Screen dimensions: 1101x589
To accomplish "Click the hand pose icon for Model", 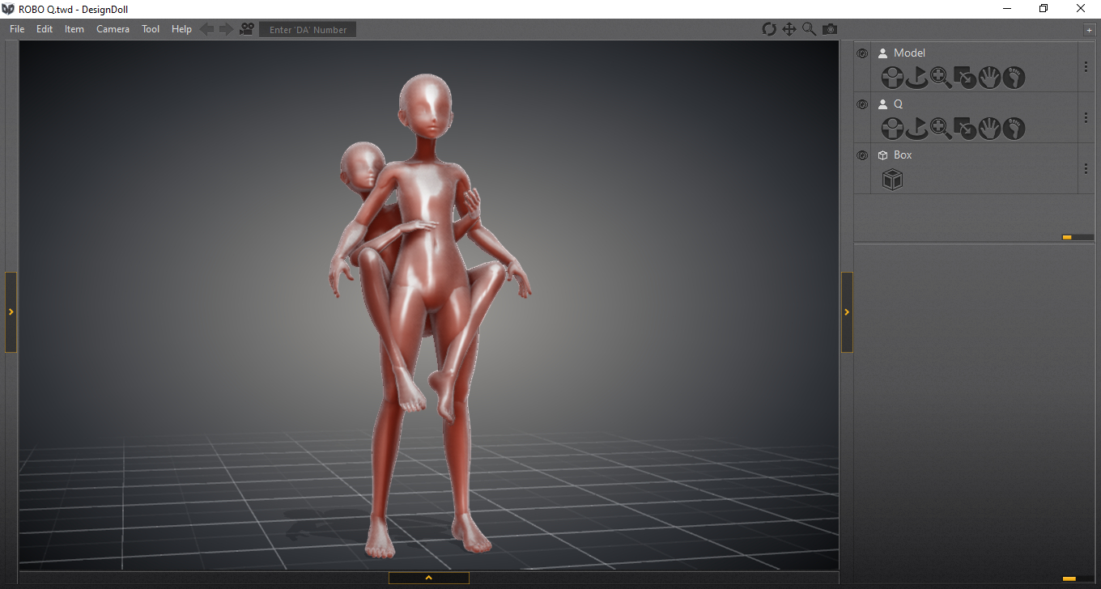I will pyautogui.click(x=989, y=78).
